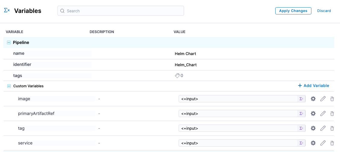Edit the primaryArtifactRef variable with pencil icon

323,113
